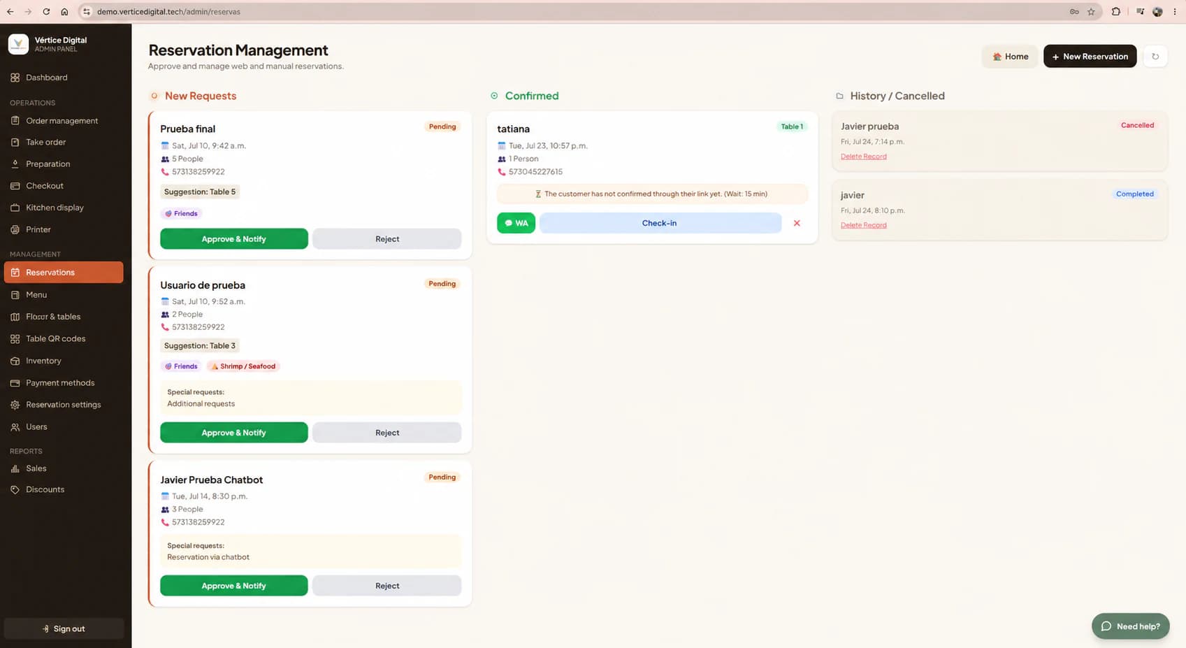Screen dimensions: 1186x648
Task: Approve & Notify the Prueba final request
Action: pyautogui.click(x=234, y=239)
